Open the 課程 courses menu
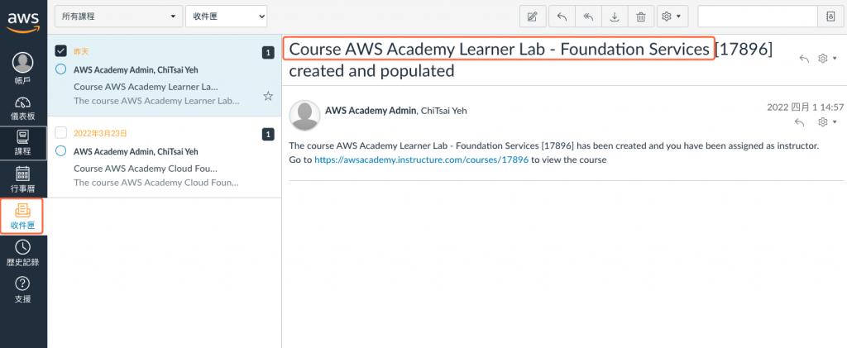This screenshot has width=847, height=348. point(22,143)
